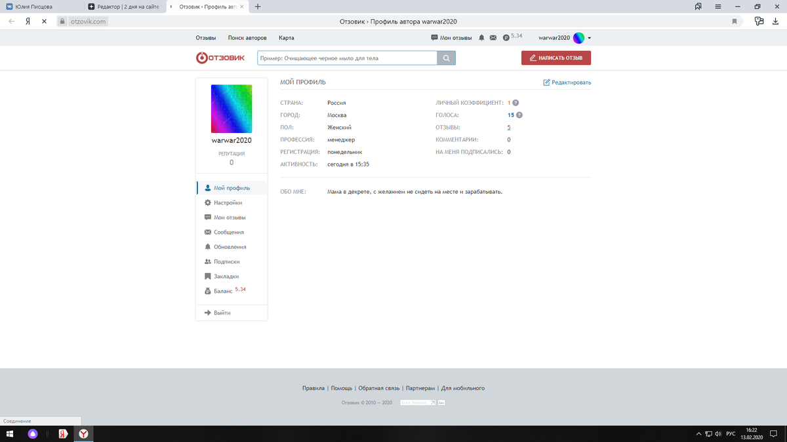Click the volume icon in system tray

718,434
